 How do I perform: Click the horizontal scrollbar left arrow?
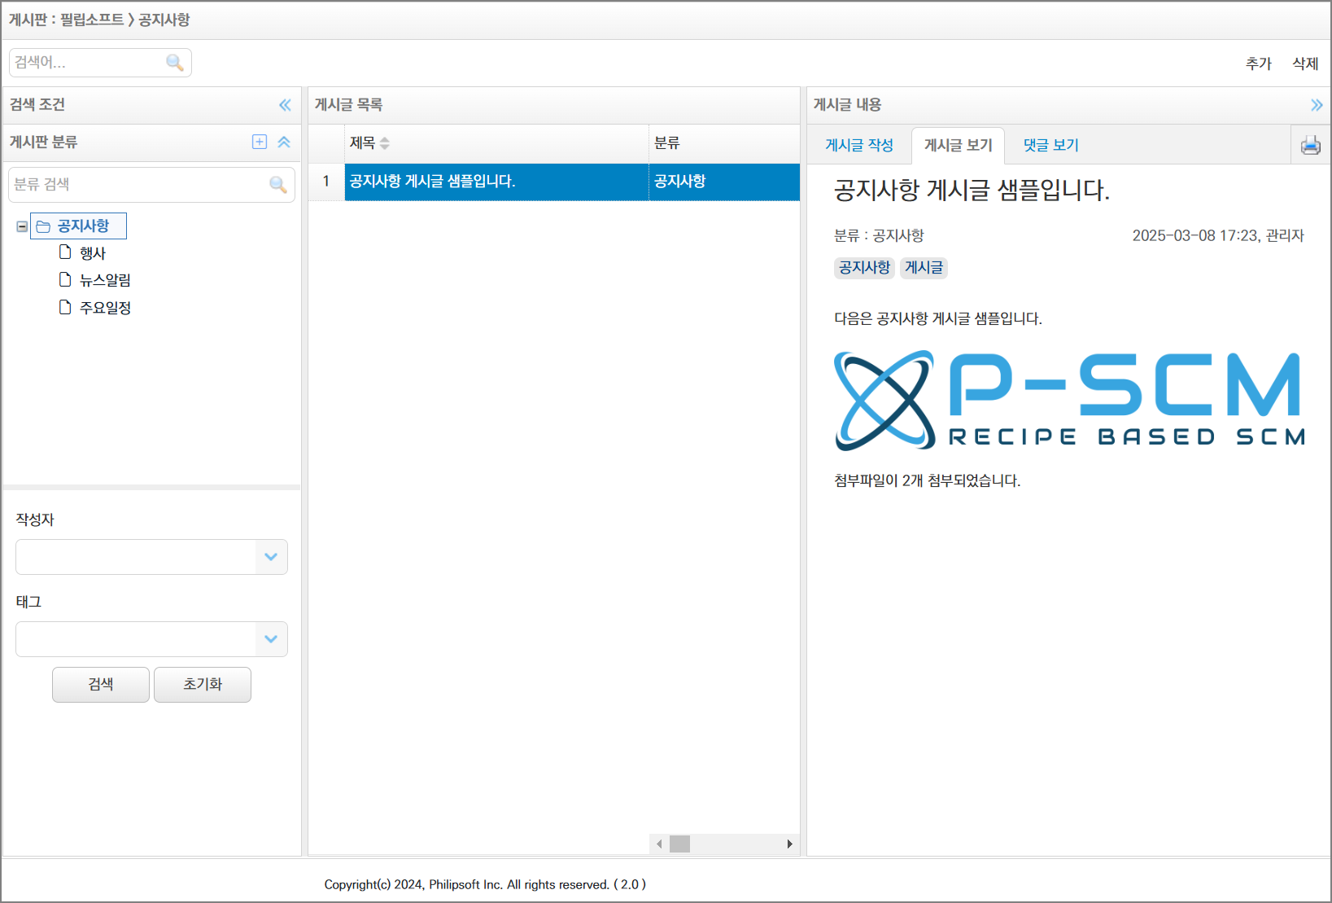(x=659, y=844)
